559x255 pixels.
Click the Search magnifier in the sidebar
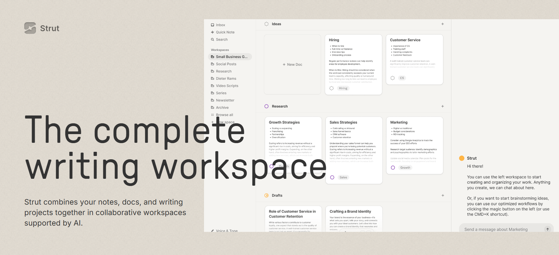(x=212, y=40)
